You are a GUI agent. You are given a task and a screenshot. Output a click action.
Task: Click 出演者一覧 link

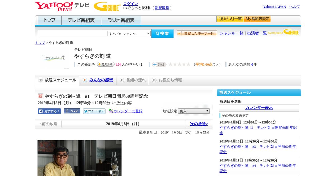click(x=257, y=33)
